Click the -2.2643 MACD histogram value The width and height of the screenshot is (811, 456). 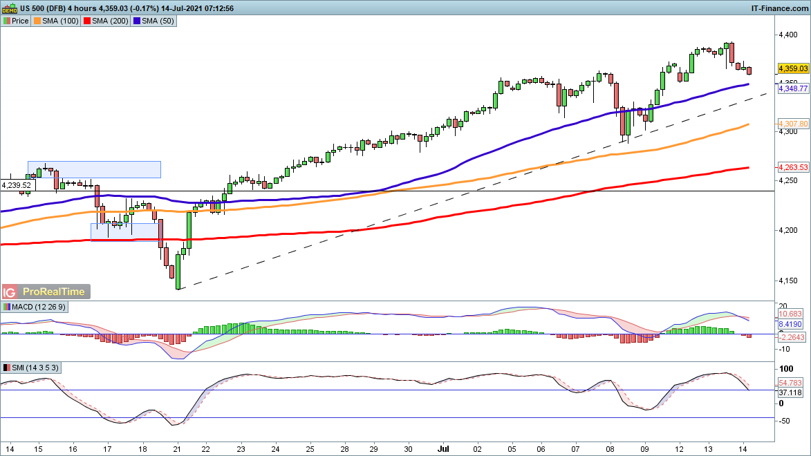pos(792,337)
